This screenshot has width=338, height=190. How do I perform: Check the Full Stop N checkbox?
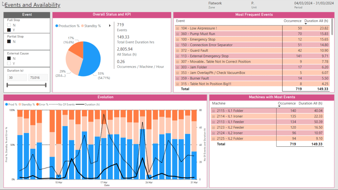pos(9,25)
